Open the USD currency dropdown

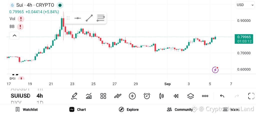coord(245,5)
